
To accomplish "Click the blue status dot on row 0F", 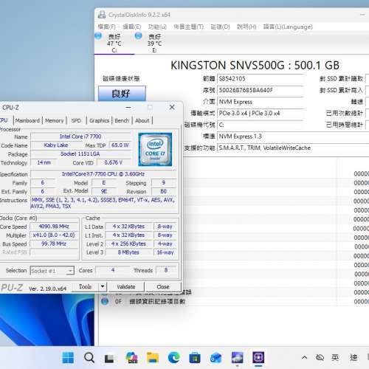I will tap(105, 301).
